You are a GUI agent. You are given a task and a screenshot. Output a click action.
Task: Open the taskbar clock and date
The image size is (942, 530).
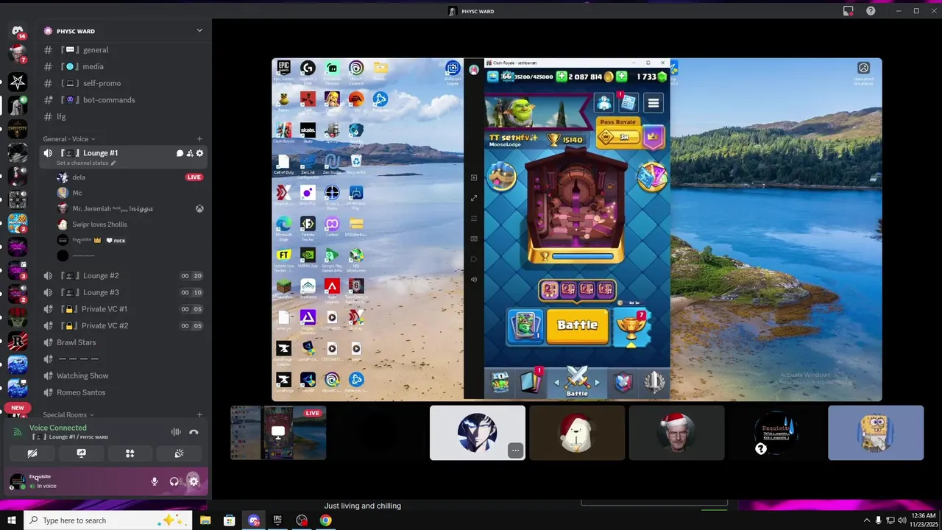click(x=923, y=520)
